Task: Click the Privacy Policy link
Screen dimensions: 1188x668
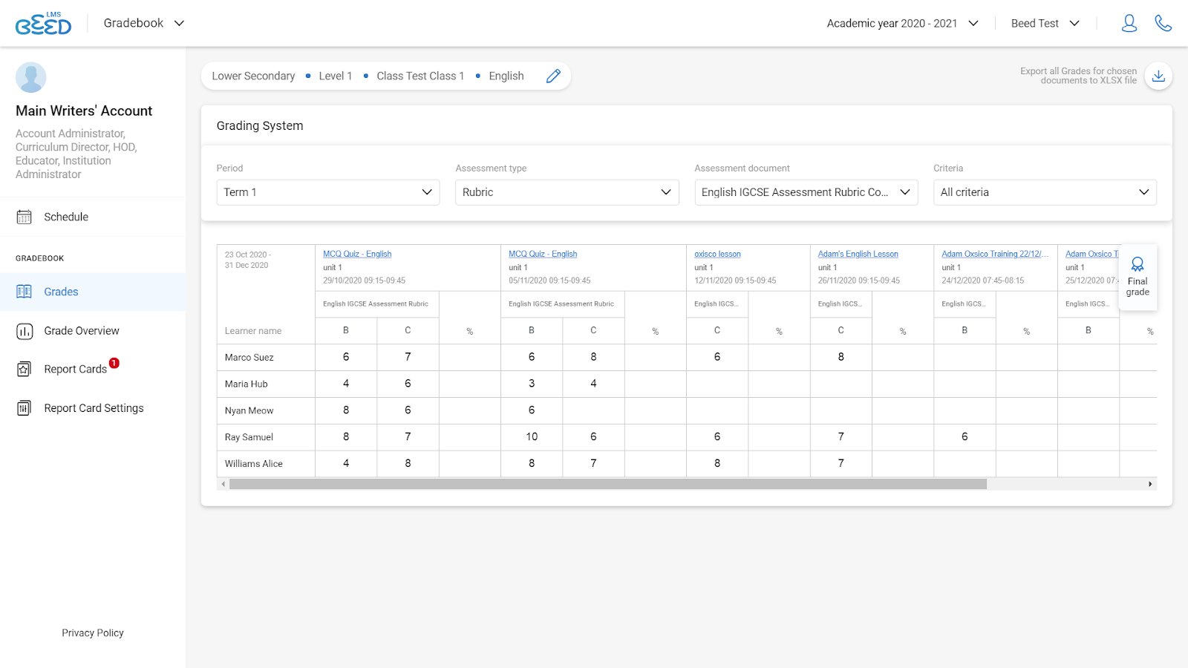Action: coord(93,633)
